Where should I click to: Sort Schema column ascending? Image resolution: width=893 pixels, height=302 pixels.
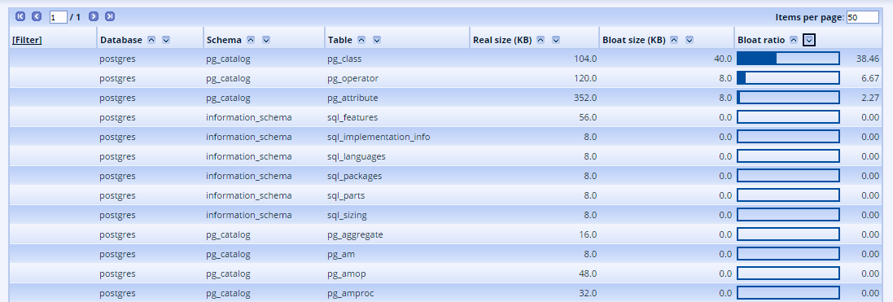(x=251, y=40)
